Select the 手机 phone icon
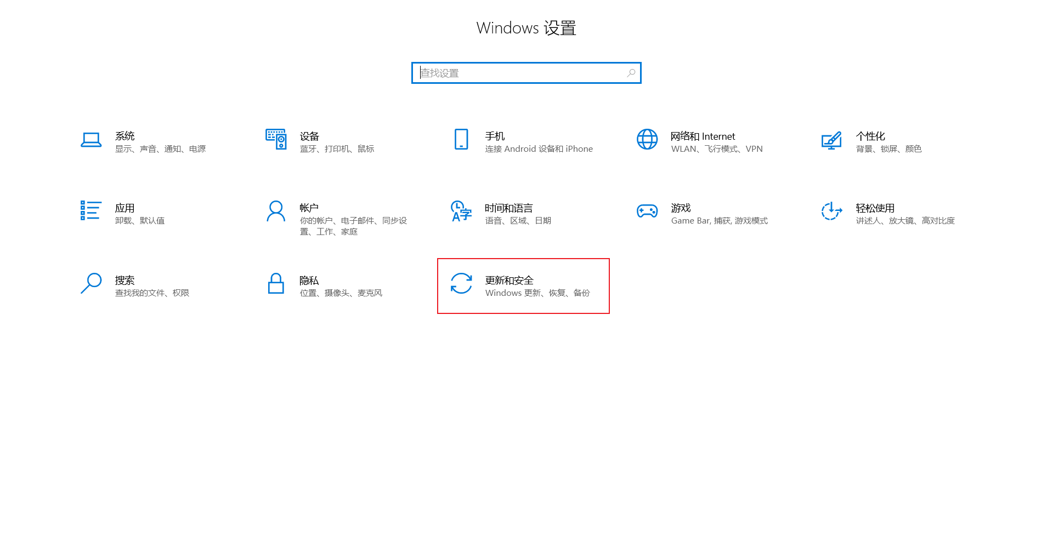The height and width of the screenshot is (549, 1053). coord(461,139)
